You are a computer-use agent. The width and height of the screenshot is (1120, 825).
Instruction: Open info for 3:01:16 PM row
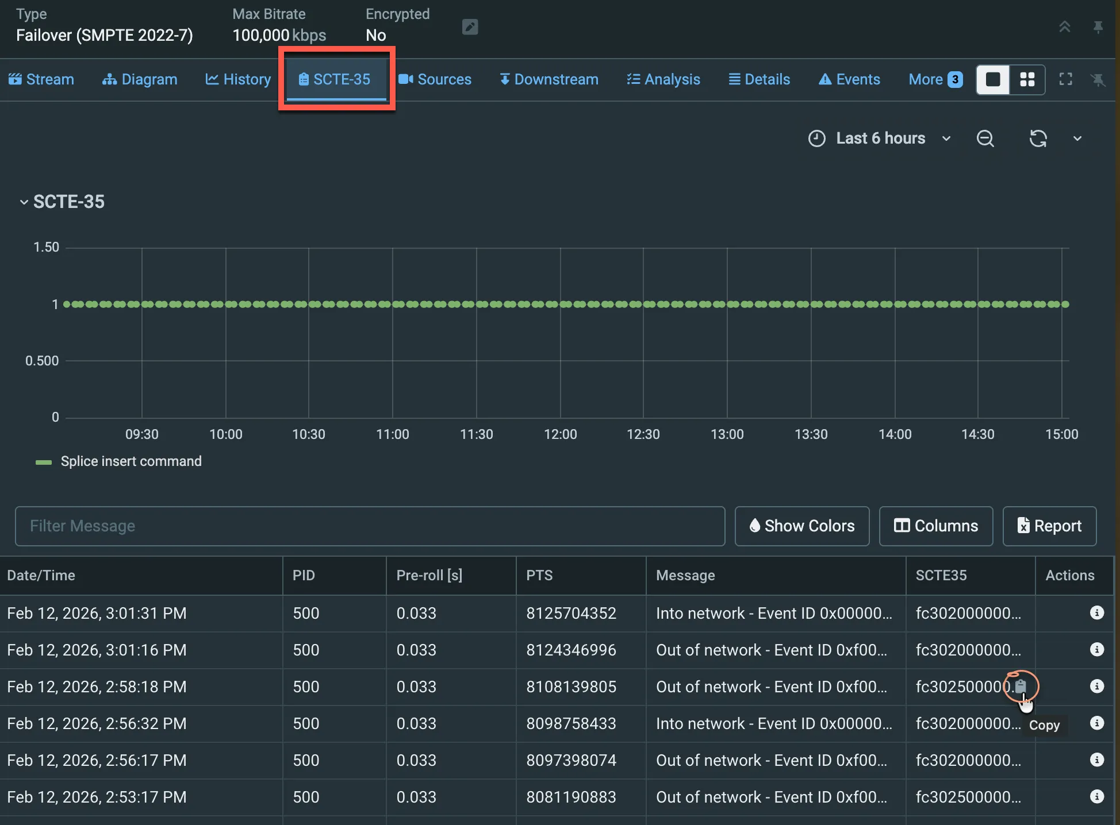tap(1096, 650)
